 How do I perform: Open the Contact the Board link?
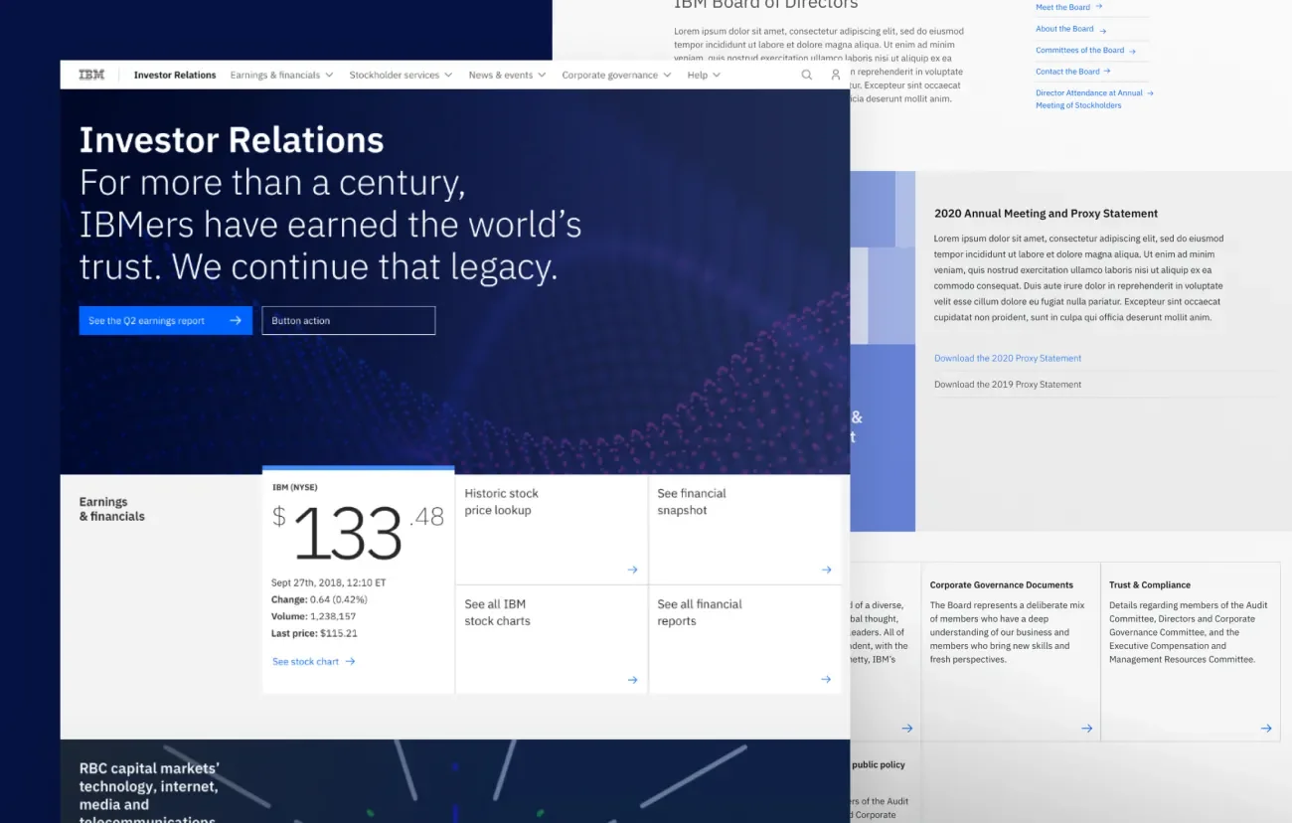point(1067,72)
